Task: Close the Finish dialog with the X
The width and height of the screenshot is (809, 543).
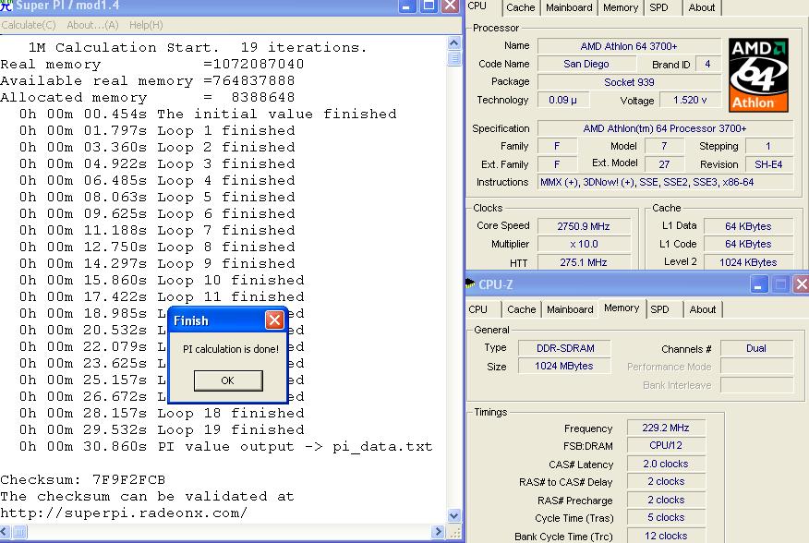Action: coord(274,320)
